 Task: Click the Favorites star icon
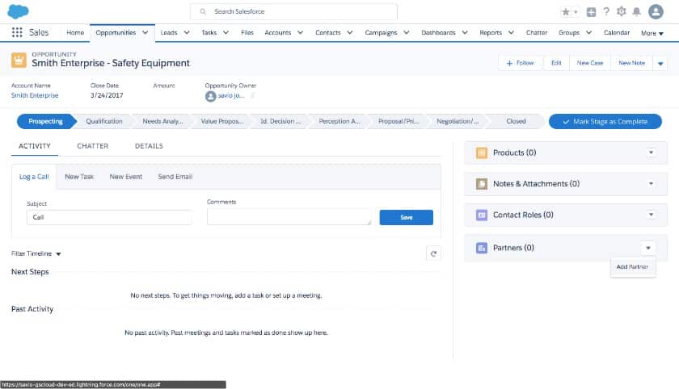pyautogui.click(x=566, y=11)
